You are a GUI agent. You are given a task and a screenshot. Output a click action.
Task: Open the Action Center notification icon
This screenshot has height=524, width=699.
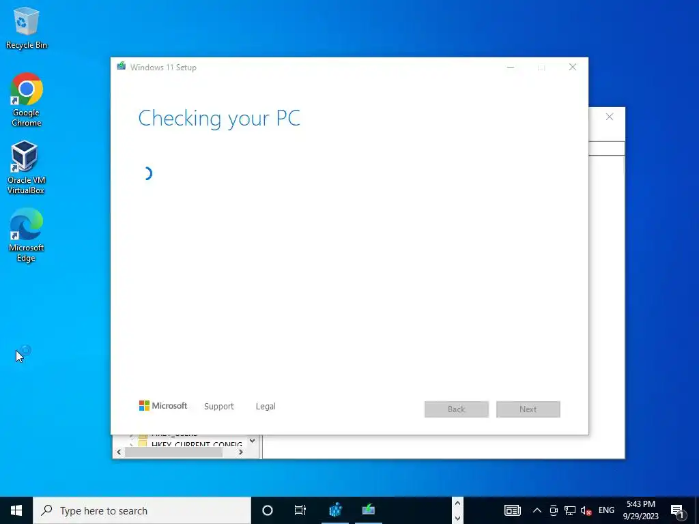tap(677, 510)
